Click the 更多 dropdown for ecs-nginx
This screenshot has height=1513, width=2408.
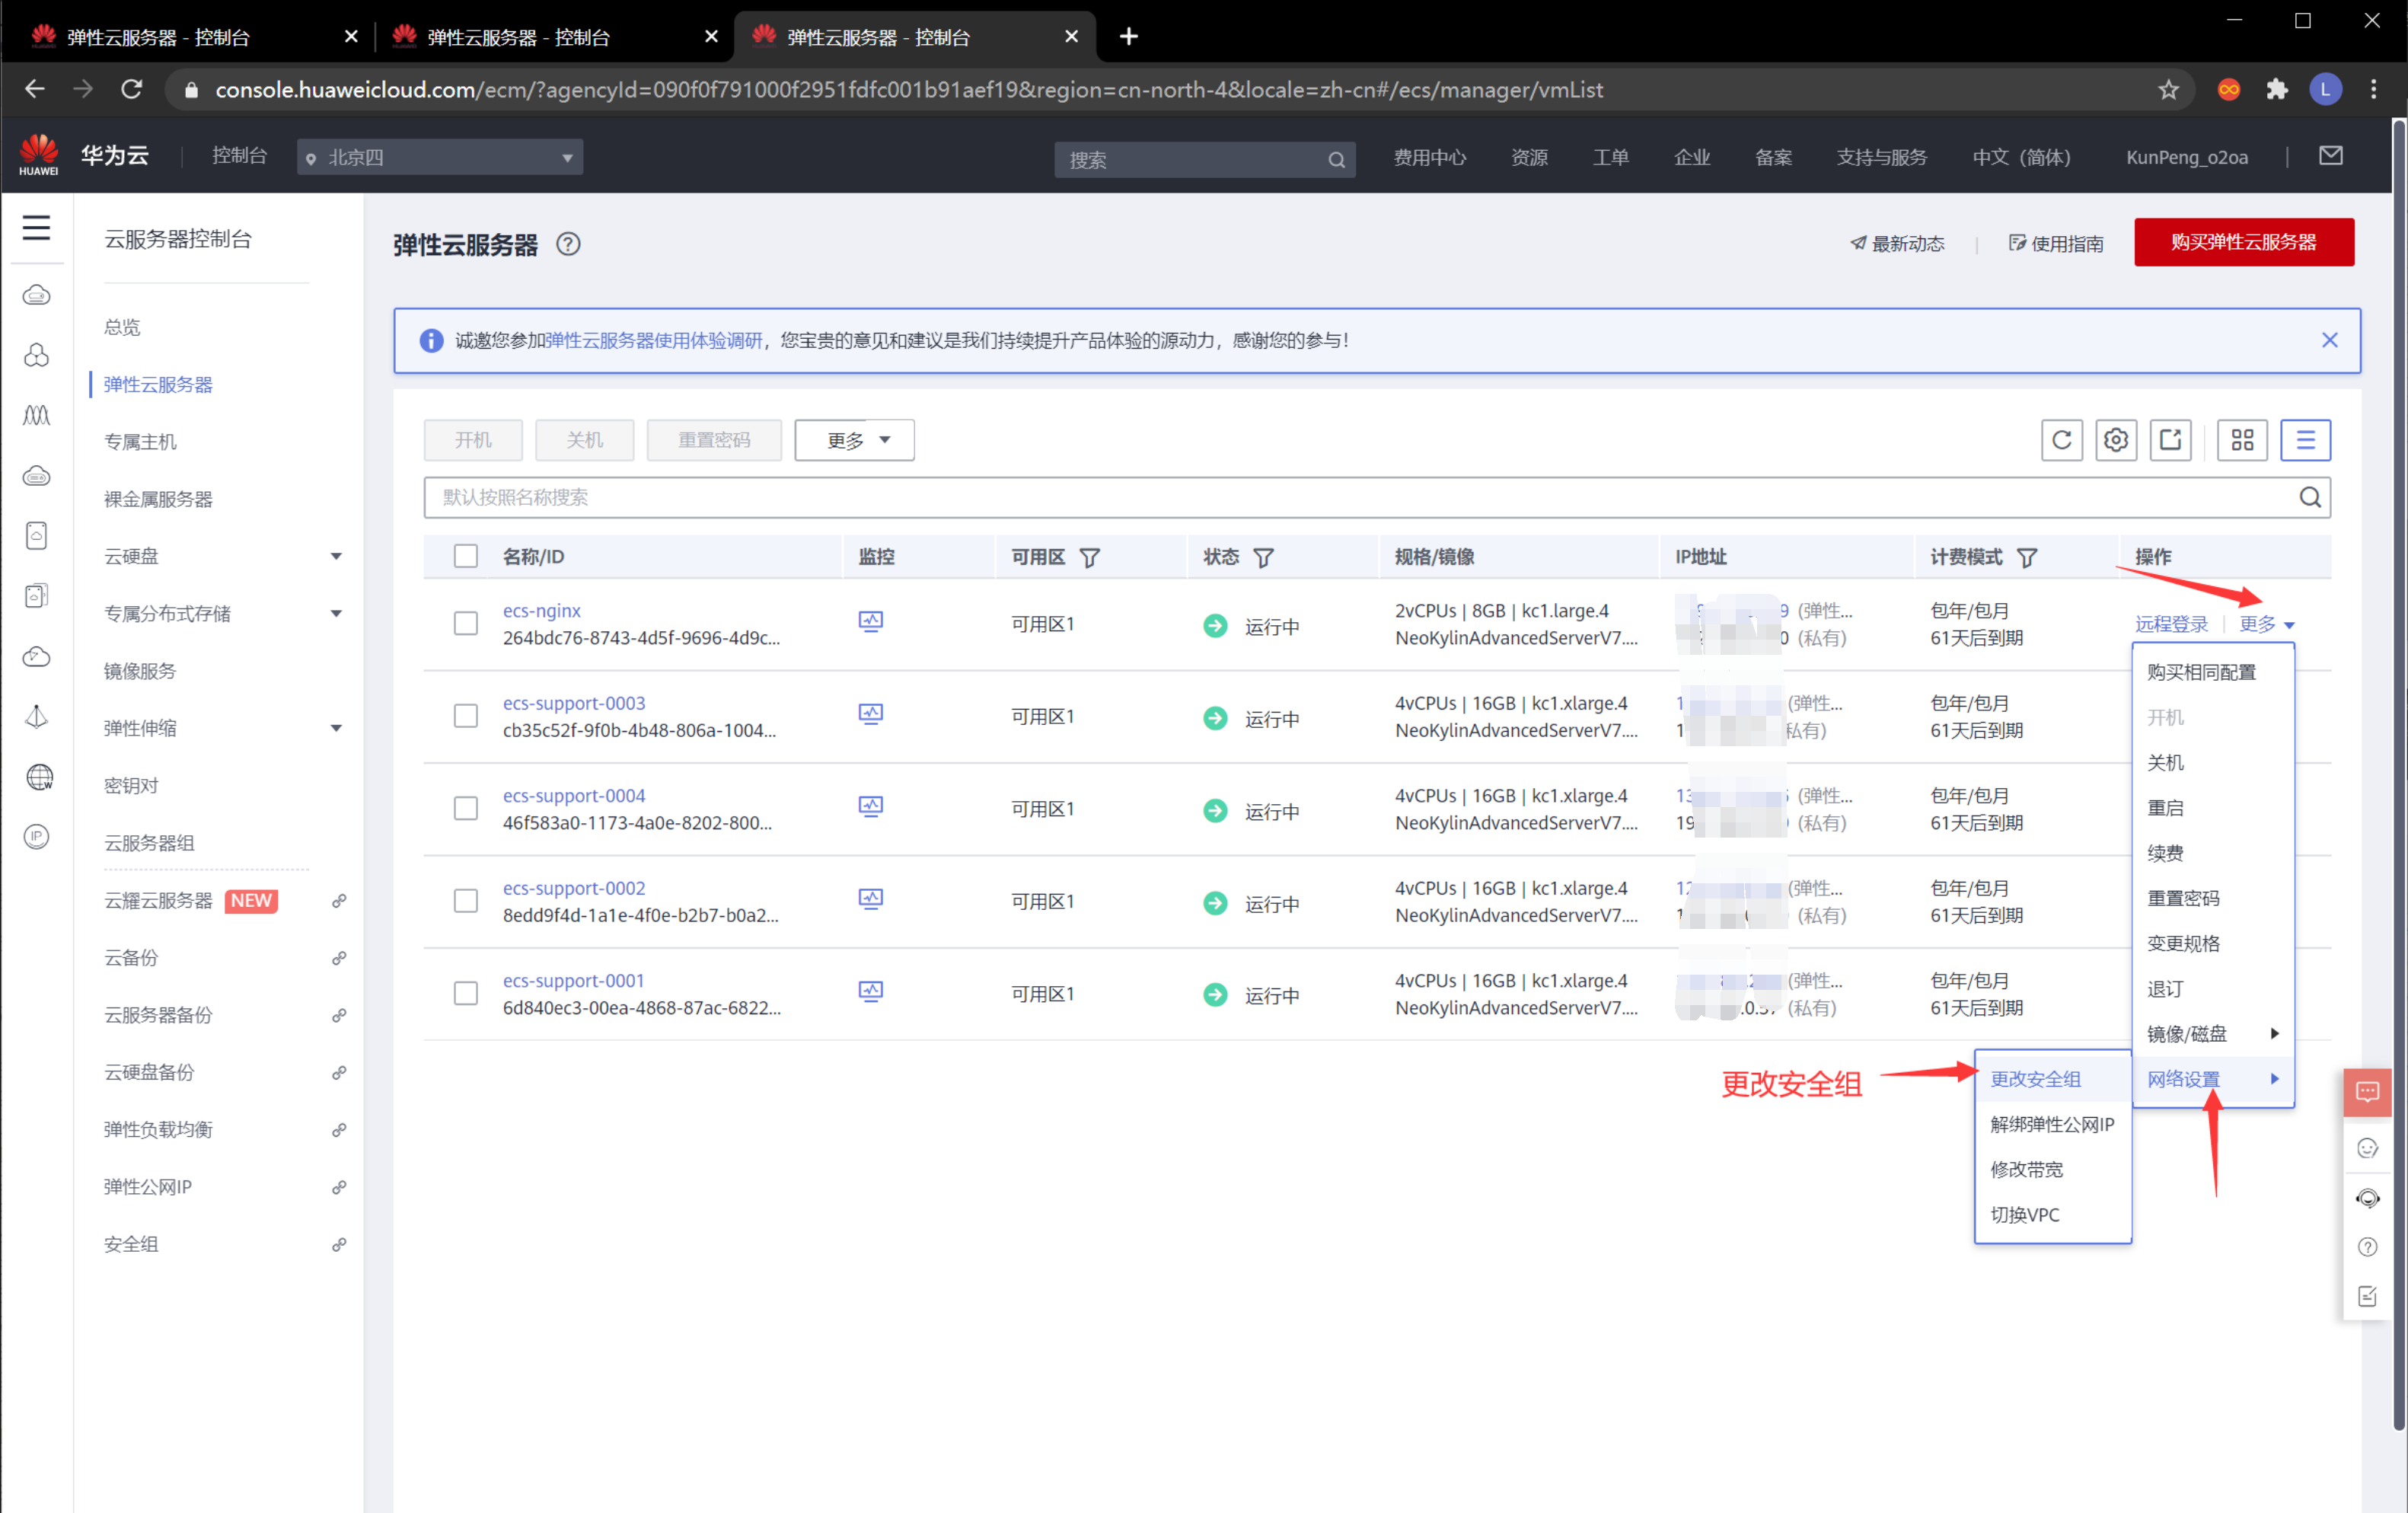pyautogui.click(x=2266, y=624)
